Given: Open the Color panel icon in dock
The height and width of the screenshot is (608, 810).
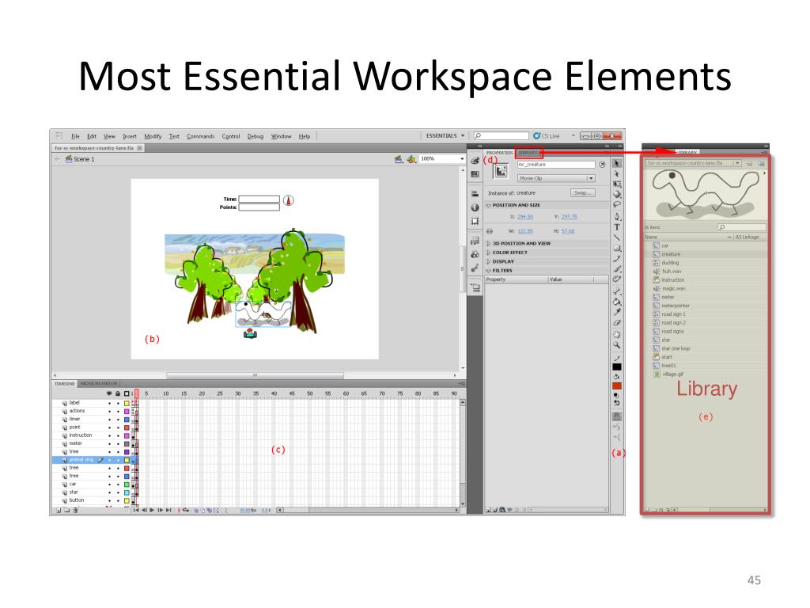Looking at the screenshot, I should (x=475, y=161).
